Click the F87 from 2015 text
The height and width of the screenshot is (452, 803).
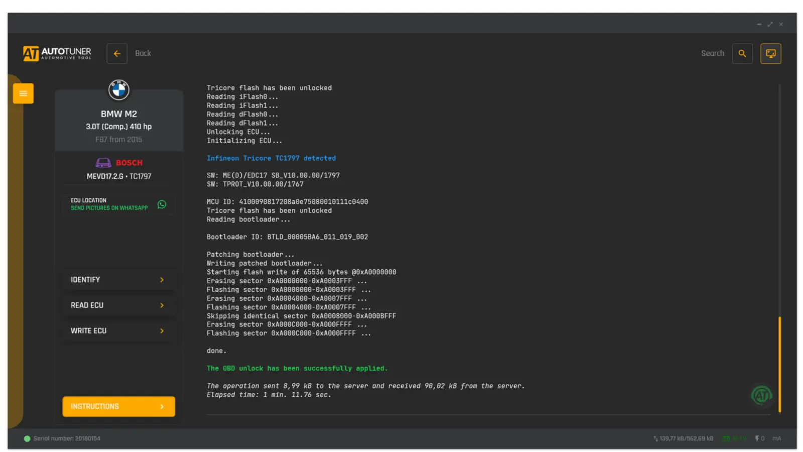pyautogui.click(x=119, y=140)
